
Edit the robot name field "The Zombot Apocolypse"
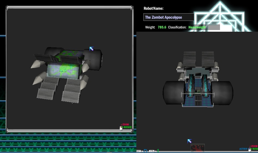[x=169, y=17]
